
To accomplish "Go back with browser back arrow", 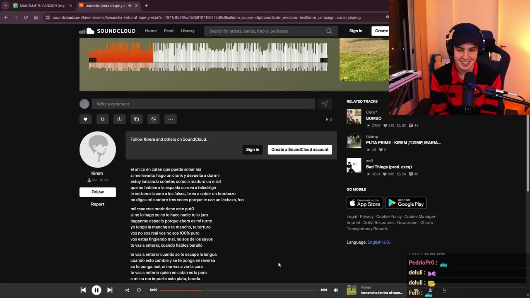I will tap(6, 17).
